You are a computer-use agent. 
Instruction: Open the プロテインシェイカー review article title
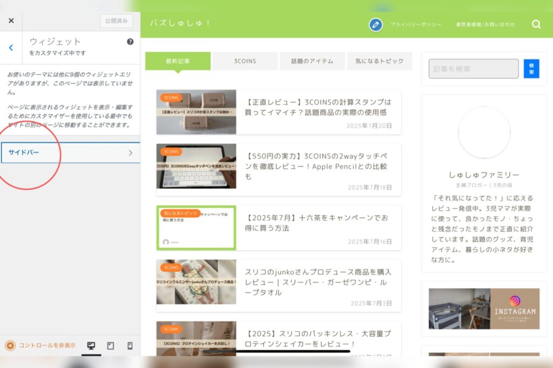(318, 338)
